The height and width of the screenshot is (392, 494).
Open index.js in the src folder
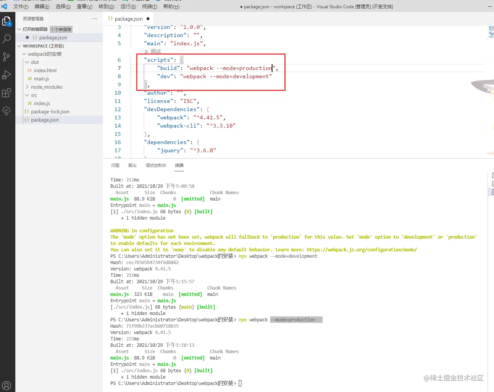click(42, 103)
